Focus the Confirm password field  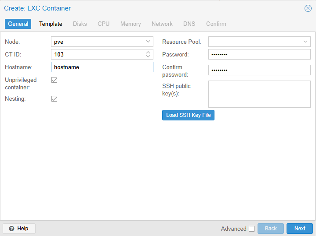coord(259,70)
